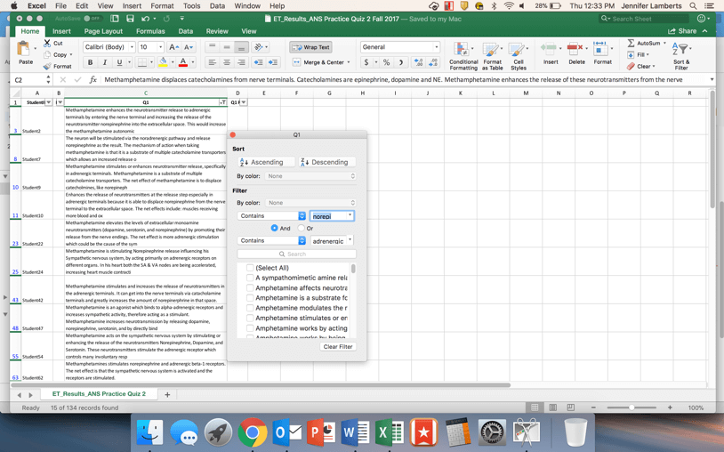Click the filter list Search field
Screen dimensions: 724x452
click(x=296, y=254)
